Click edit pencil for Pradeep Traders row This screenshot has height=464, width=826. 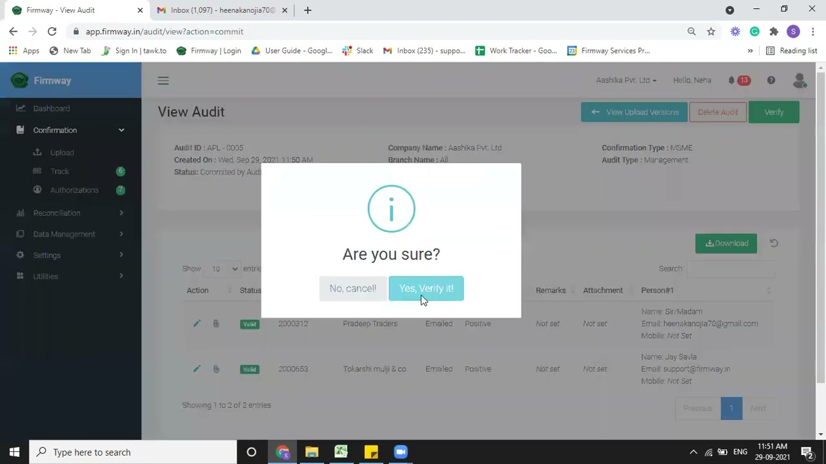pos(197,324)
